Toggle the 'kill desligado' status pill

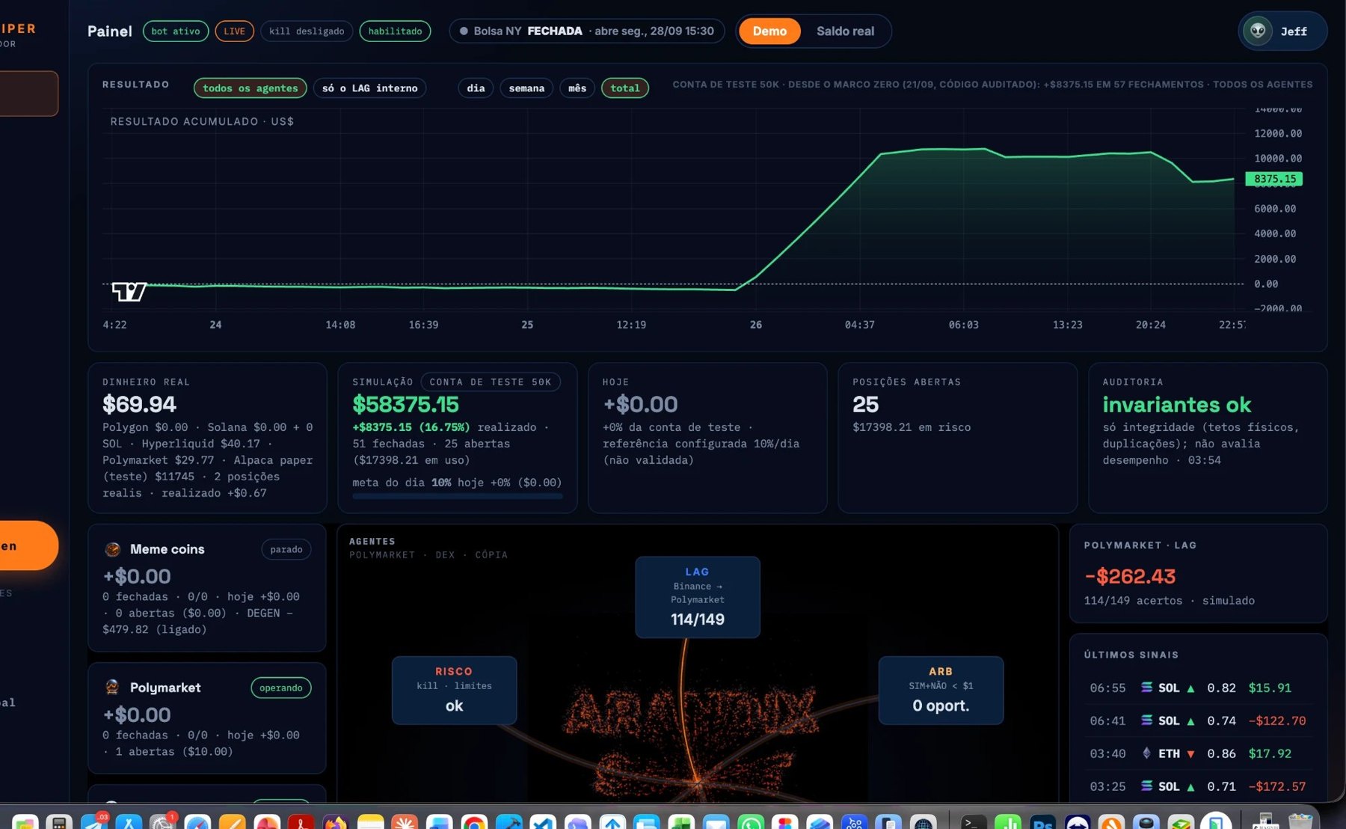click(x=307, y=31)
